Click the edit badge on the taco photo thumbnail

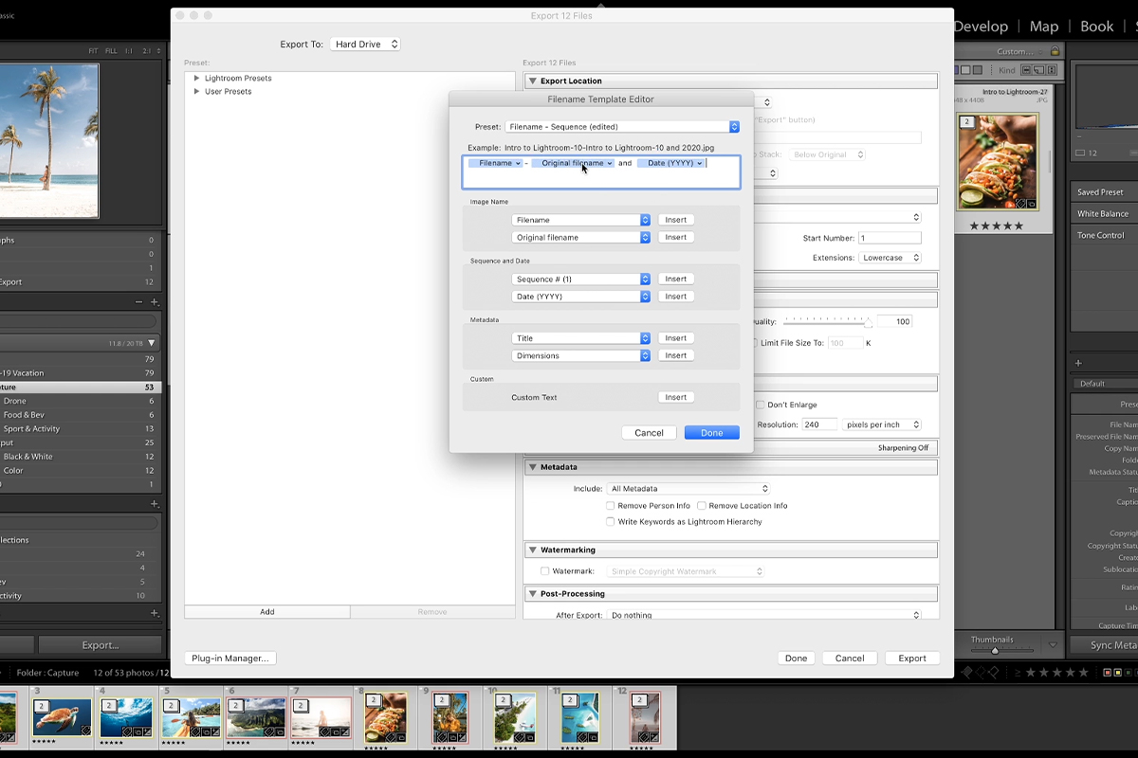(401, 737)
